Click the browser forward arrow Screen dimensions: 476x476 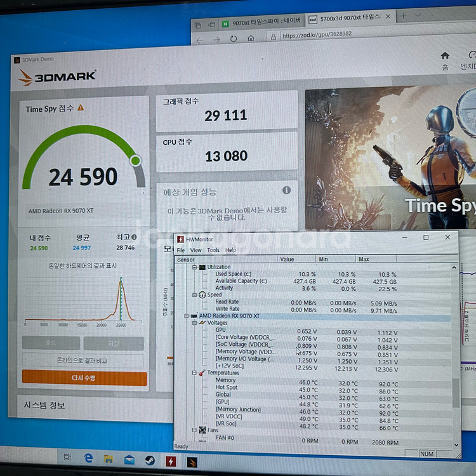click(x=216, y=40)
